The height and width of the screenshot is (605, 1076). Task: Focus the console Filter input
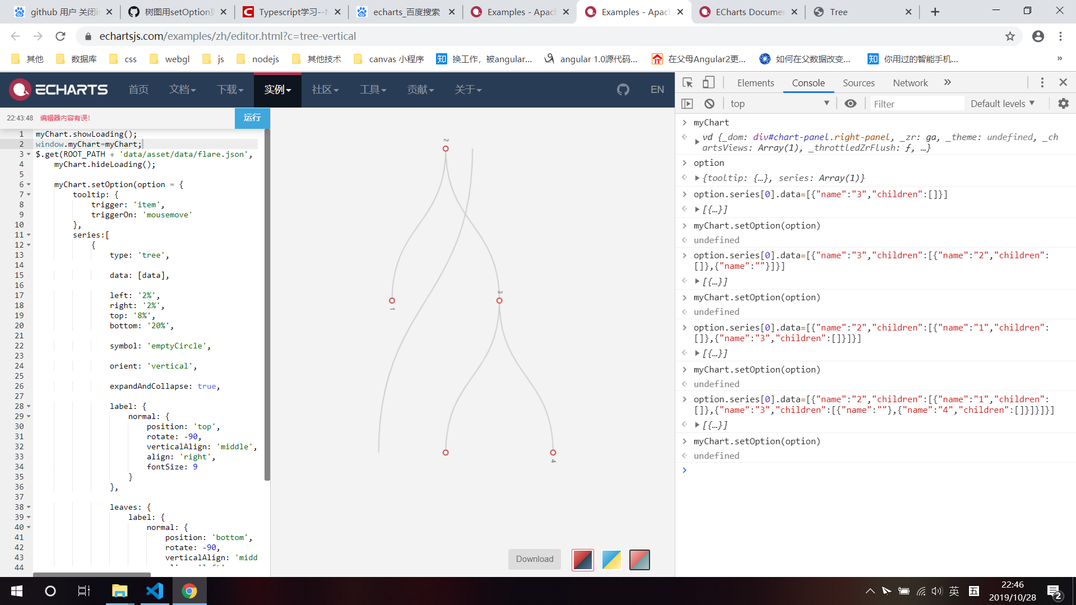tap(917, 104)
